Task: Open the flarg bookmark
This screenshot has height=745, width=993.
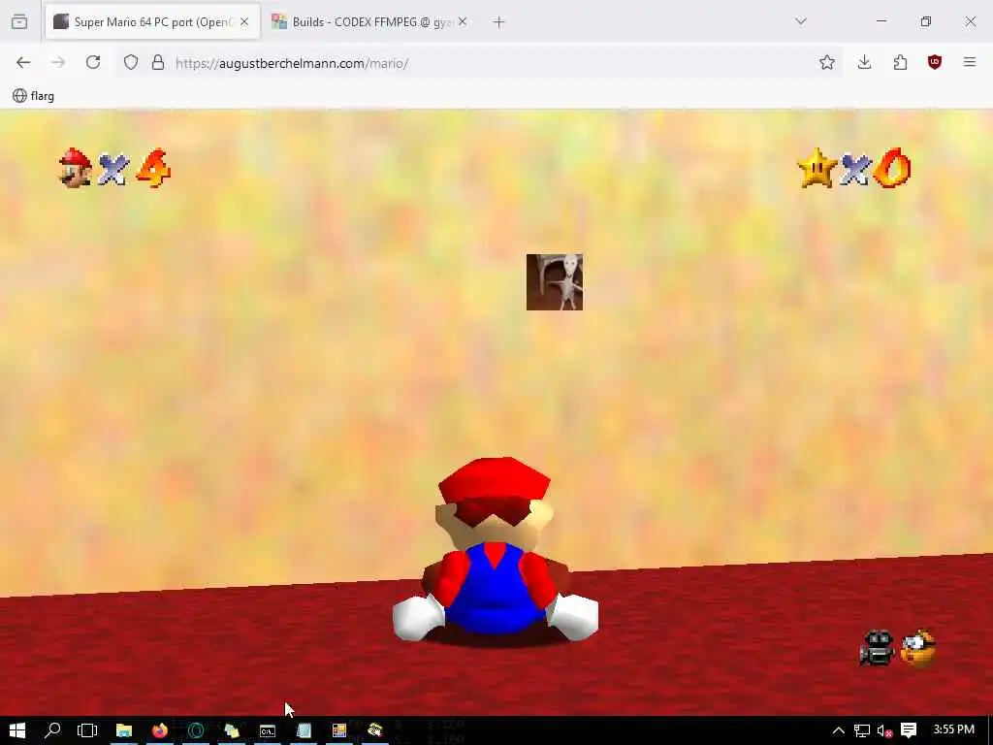Action: pyautogui.click(x=34, y=96)
